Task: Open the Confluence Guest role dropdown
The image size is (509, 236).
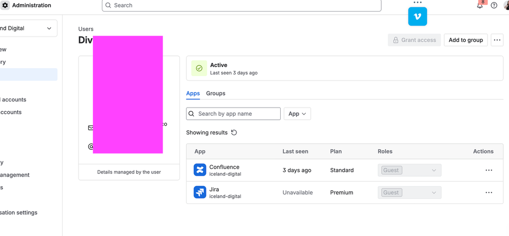Action: (x=409, y=171)
